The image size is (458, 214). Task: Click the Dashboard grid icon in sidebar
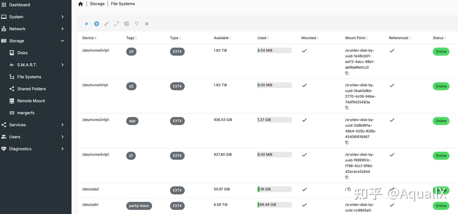4,5
